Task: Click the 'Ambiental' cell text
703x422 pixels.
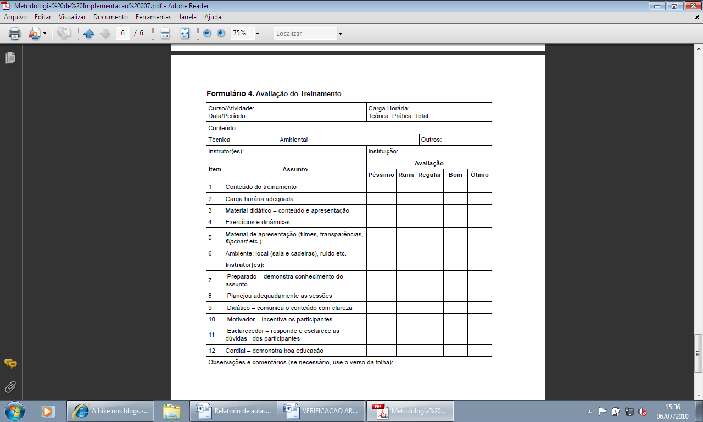Action: pyautogui.click(x=294, y=140)
